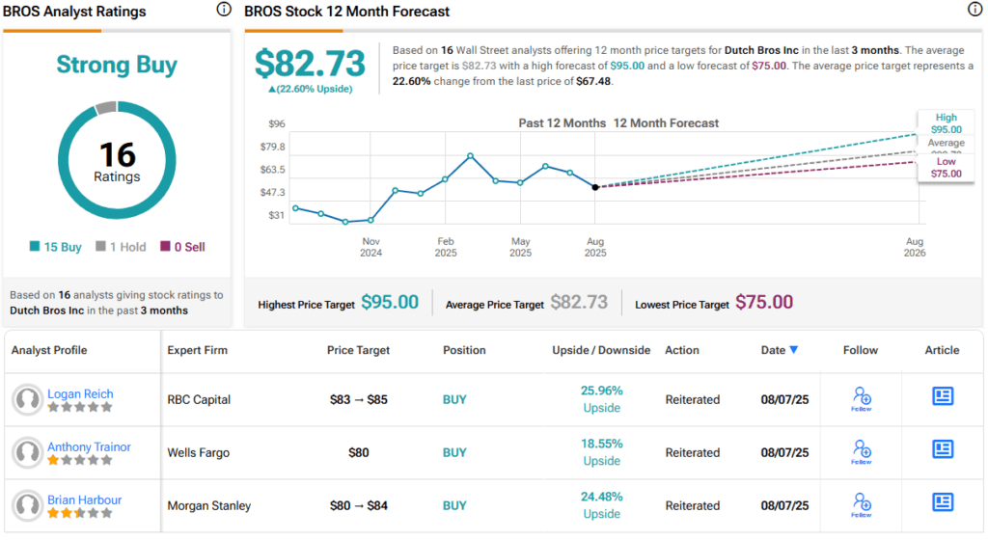Click the 1 Hold legend swatch

[x=100, y=246]
